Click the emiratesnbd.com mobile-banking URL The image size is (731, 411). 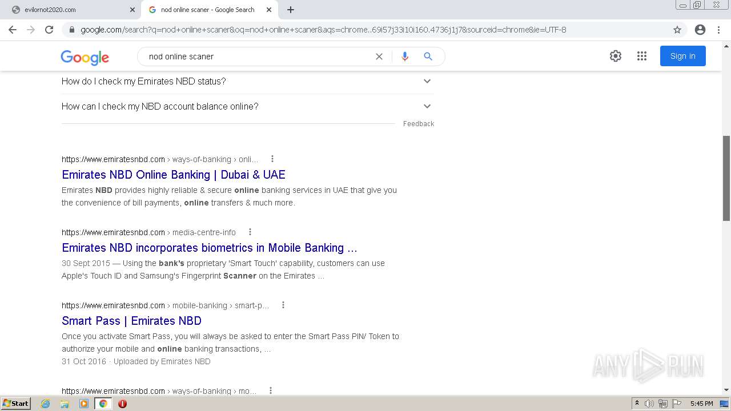pyautogui.click(x=166, y=305)
